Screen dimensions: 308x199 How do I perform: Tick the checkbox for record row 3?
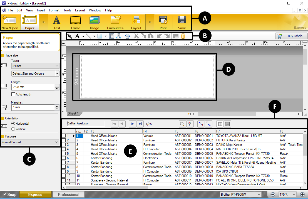pyautogui.click(x=64, y=145)
